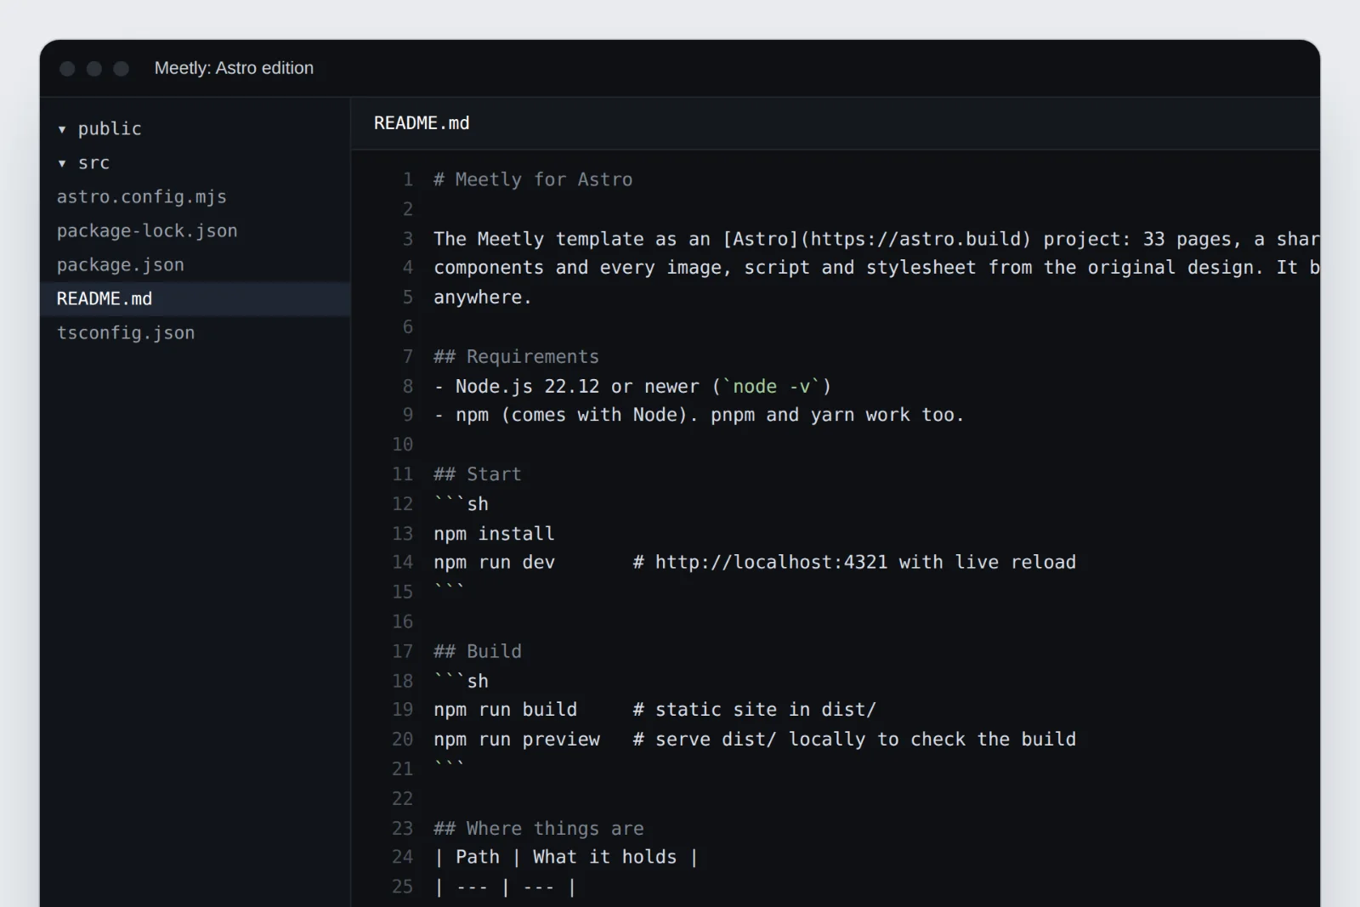Click the 'components and every image' line
Screen dimensions: 1360x907
[875, 268]
